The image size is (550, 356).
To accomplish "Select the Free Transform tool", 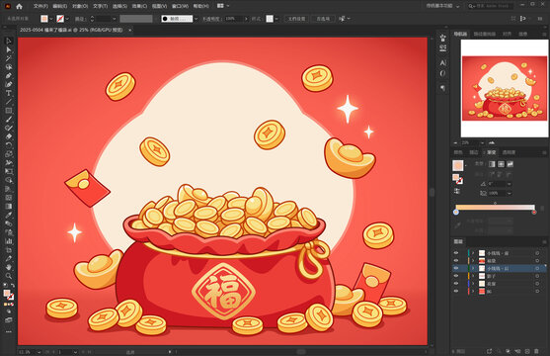I will 9,171.
